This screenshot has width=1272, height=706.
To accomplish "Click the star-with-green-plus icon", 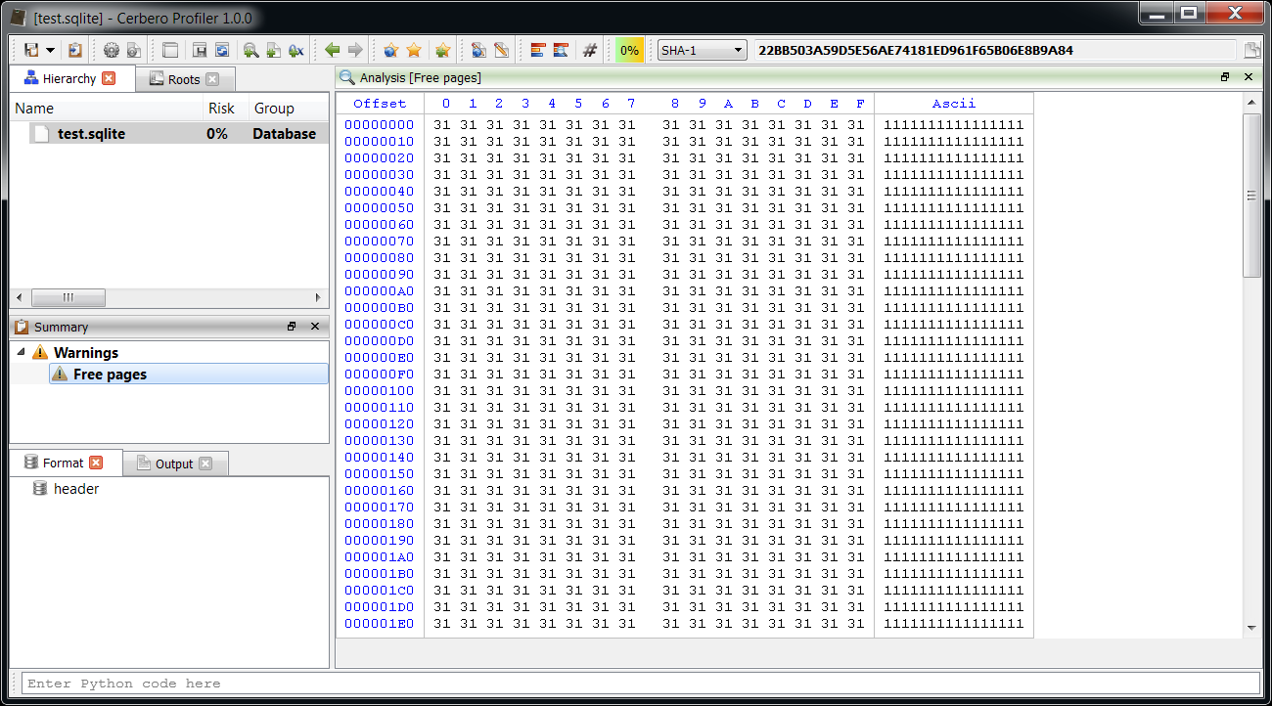I will [442, 50].
